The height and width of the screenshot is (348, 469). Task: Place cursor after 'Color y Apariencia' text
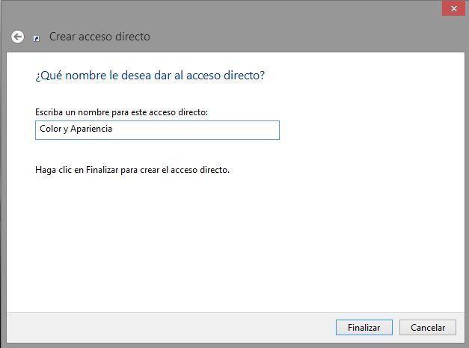(x=113, y=129)
